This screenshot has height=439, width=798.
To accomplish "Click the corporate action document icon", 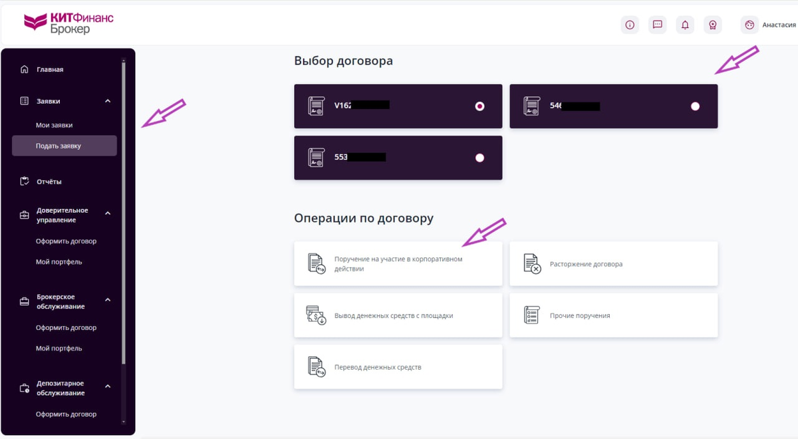I will (x=317, y=264).
